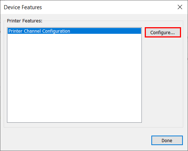Click blank space below the selected list item
Image resolution: width=188 pixels, height=151 pixels.
[74, 78]
